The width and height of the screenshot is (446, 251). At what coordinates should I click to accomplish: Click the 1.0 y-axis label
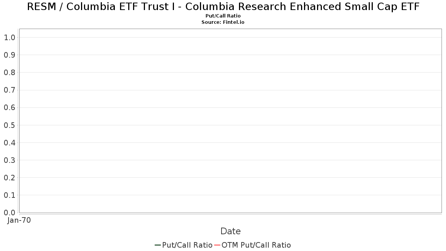coord(10,38)
